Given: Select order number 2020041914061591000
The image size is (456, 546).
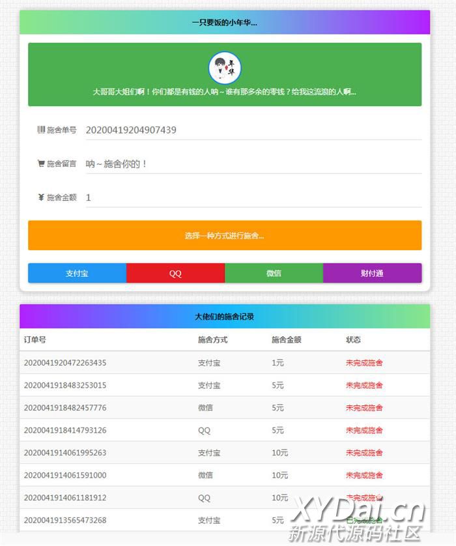Looking at the screenshot, I should click(65, 475).
